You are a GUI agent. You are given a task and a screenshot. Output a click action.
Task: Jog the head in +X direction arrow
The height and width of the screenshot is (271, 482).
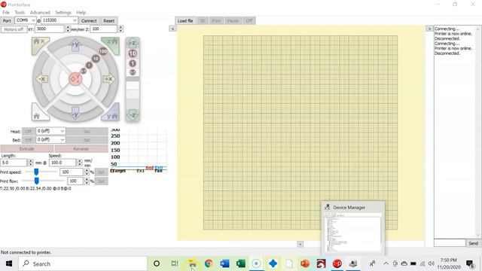(x=108, y=79)
